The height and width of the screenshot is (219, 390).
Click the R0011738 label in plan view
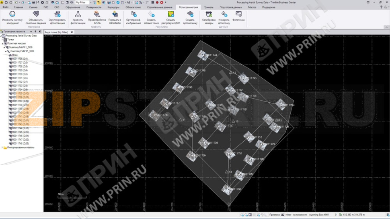pyautogui.click(x=212, y=143)
